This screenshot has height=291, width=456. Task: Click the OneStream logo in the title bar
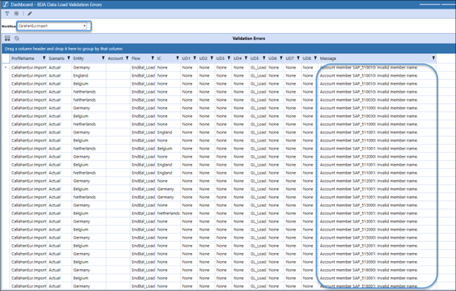(x=5, y=4)
